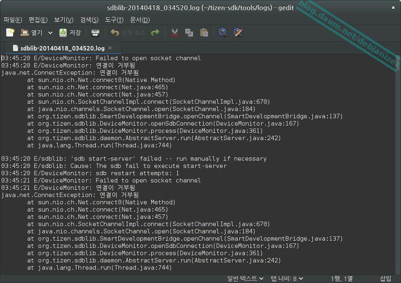
Task: Click first "Failed to open socket channel" line
Action: click(101, 58)
